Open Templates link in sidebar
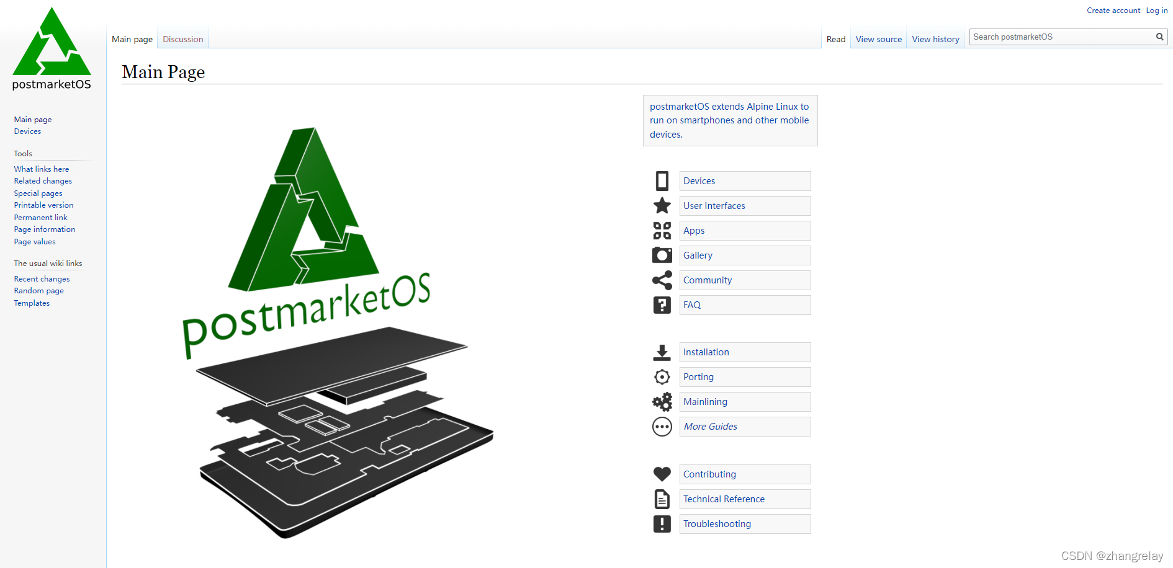 pyautogui.click(x=32, y=303)
